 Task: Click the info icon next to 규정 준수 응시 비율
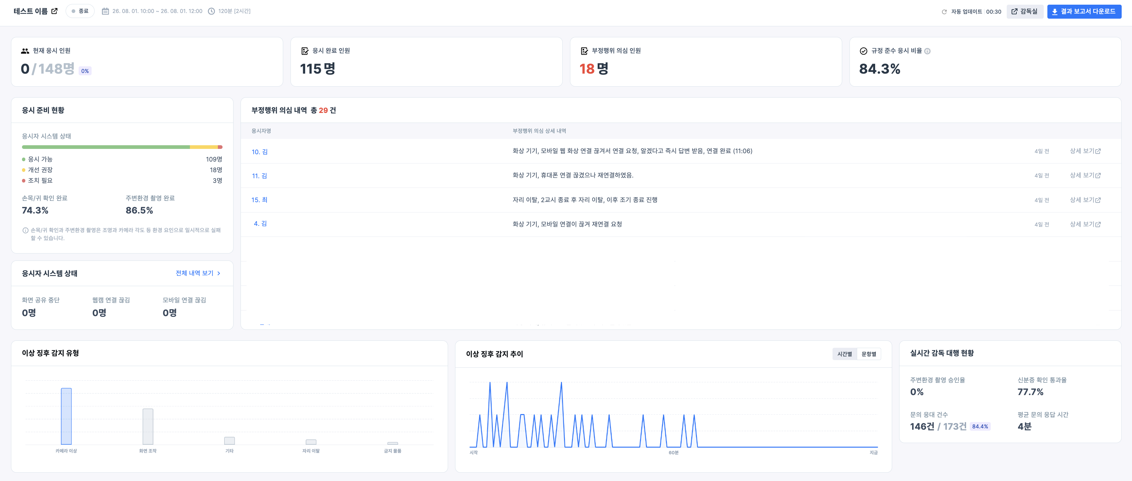click(x=927, y=51)
